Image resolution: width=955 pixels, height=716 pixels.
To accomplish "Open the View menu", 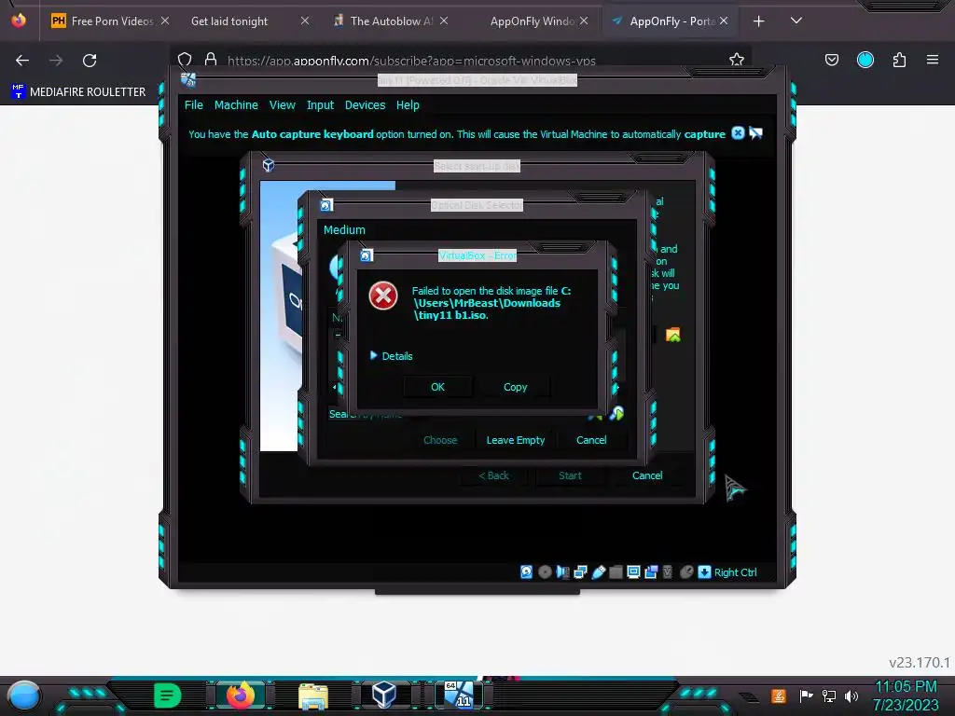I will click(x=282, y=104).
